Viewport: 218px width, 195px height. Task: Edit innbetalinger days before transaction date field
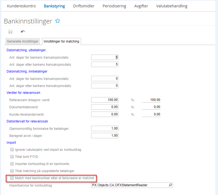tap(105, 79)
